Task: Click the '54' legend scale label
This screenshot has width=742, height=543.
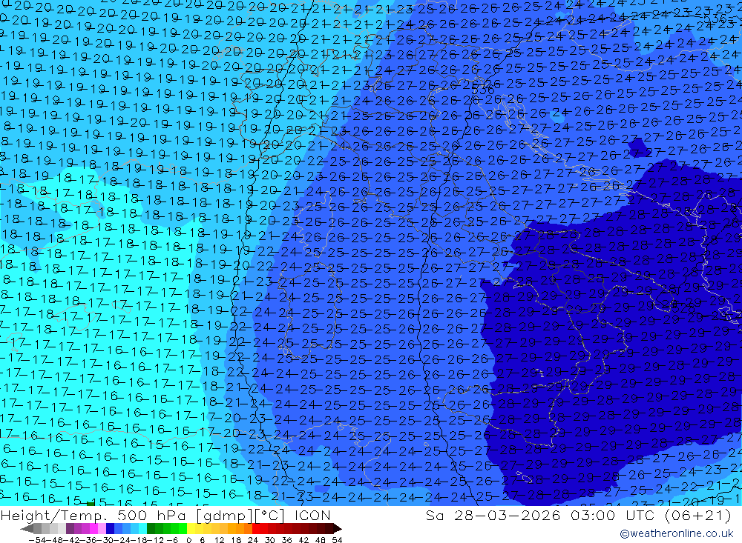Action: tap(337, 540)
